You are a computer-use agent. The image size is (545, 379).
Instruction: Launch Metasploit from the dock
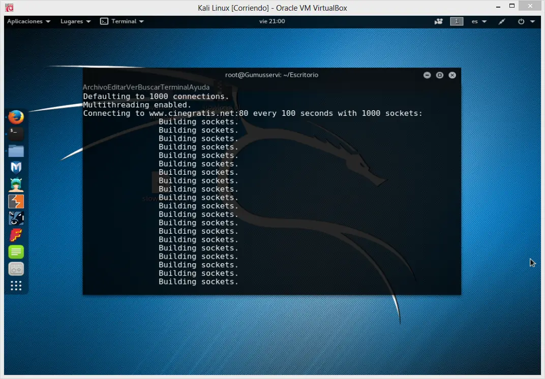click(x=16, y=168)
